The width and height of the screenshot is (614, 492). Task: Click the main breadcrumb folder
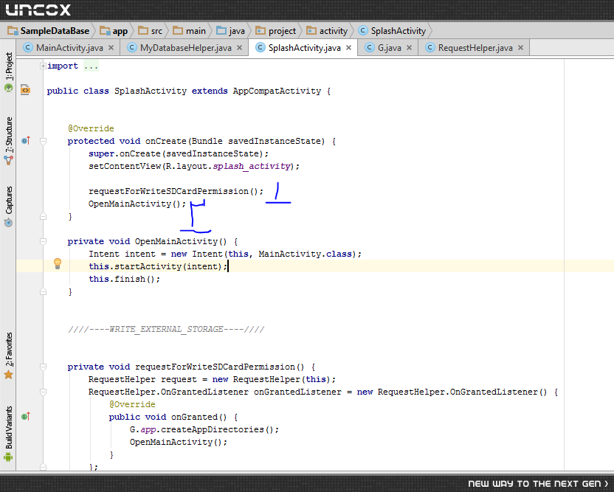[x=190, y=31]
